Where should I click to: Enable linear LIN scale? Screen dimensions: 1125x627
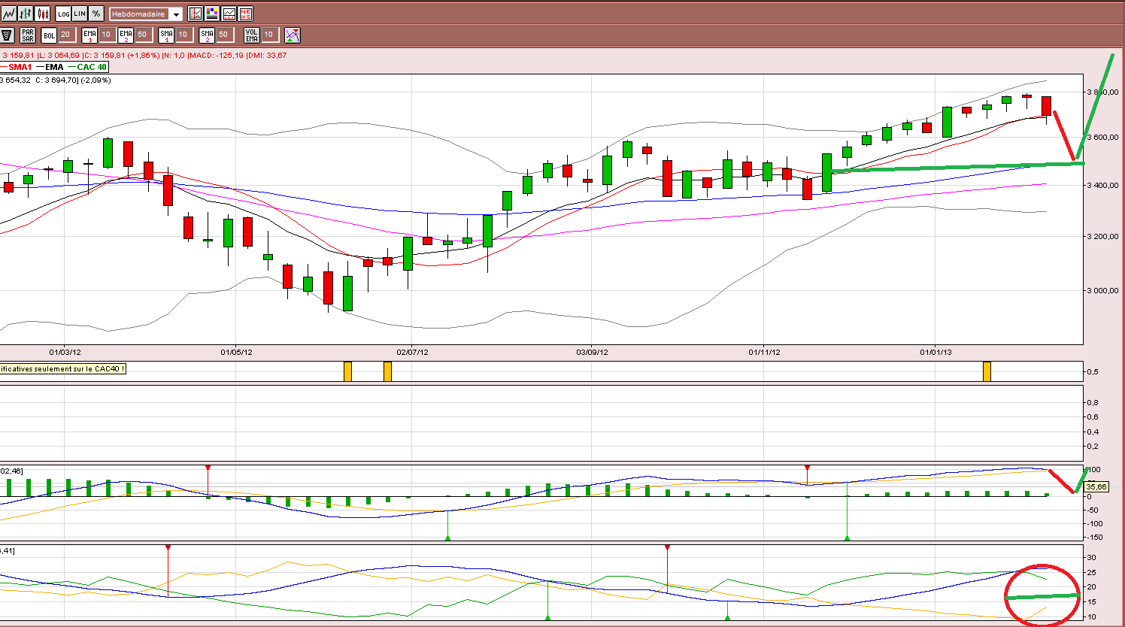click(x=80, y=14)
